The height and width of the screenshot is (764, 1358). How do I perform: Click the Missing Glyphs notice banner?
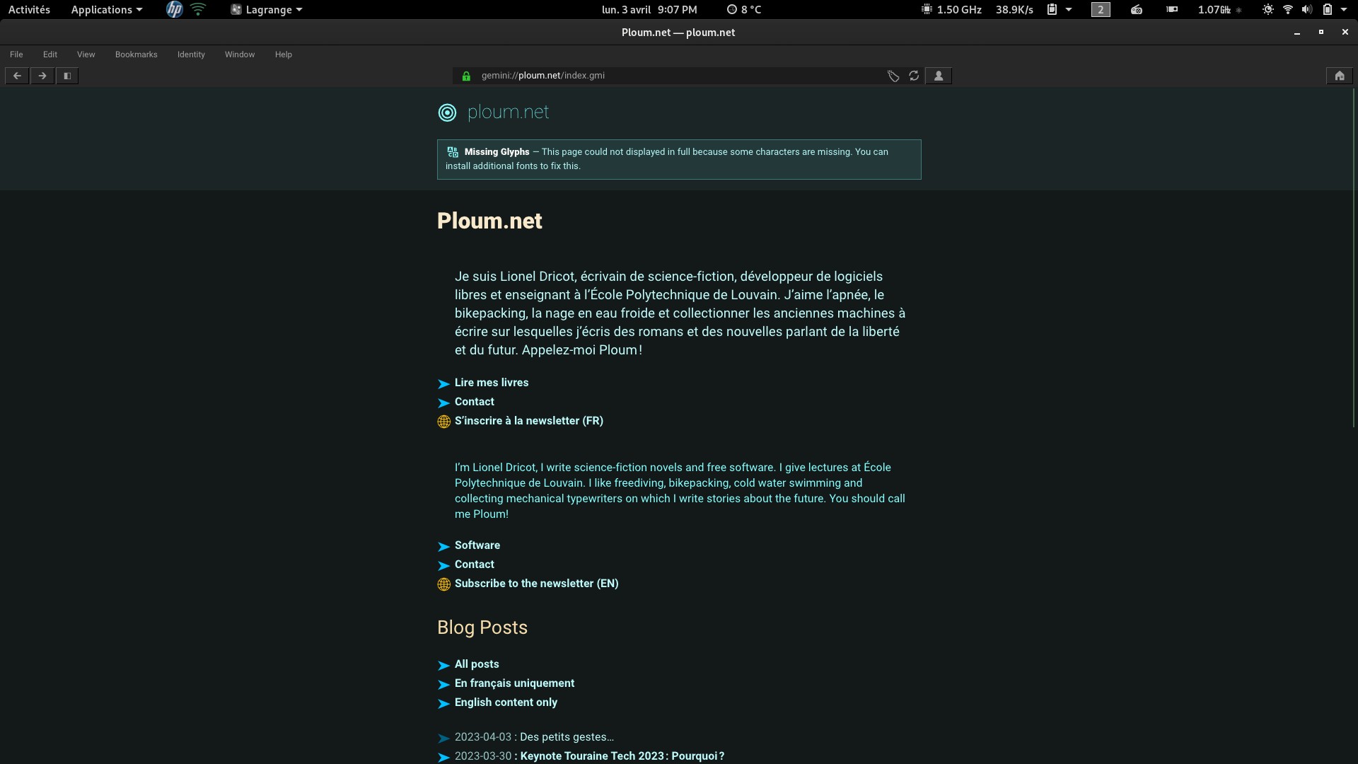(x=679, y=159)
